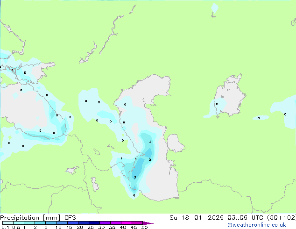Click the '45' legend scale label
The height and width of the screenshot is (229, 296).
tap(134, 227)
